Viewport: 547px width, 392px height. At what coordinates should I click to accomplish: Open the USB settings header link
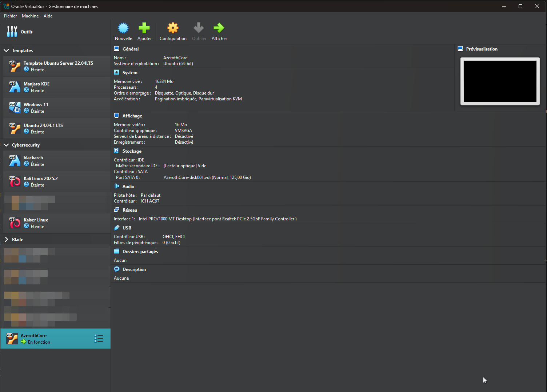tap(127, 228)
